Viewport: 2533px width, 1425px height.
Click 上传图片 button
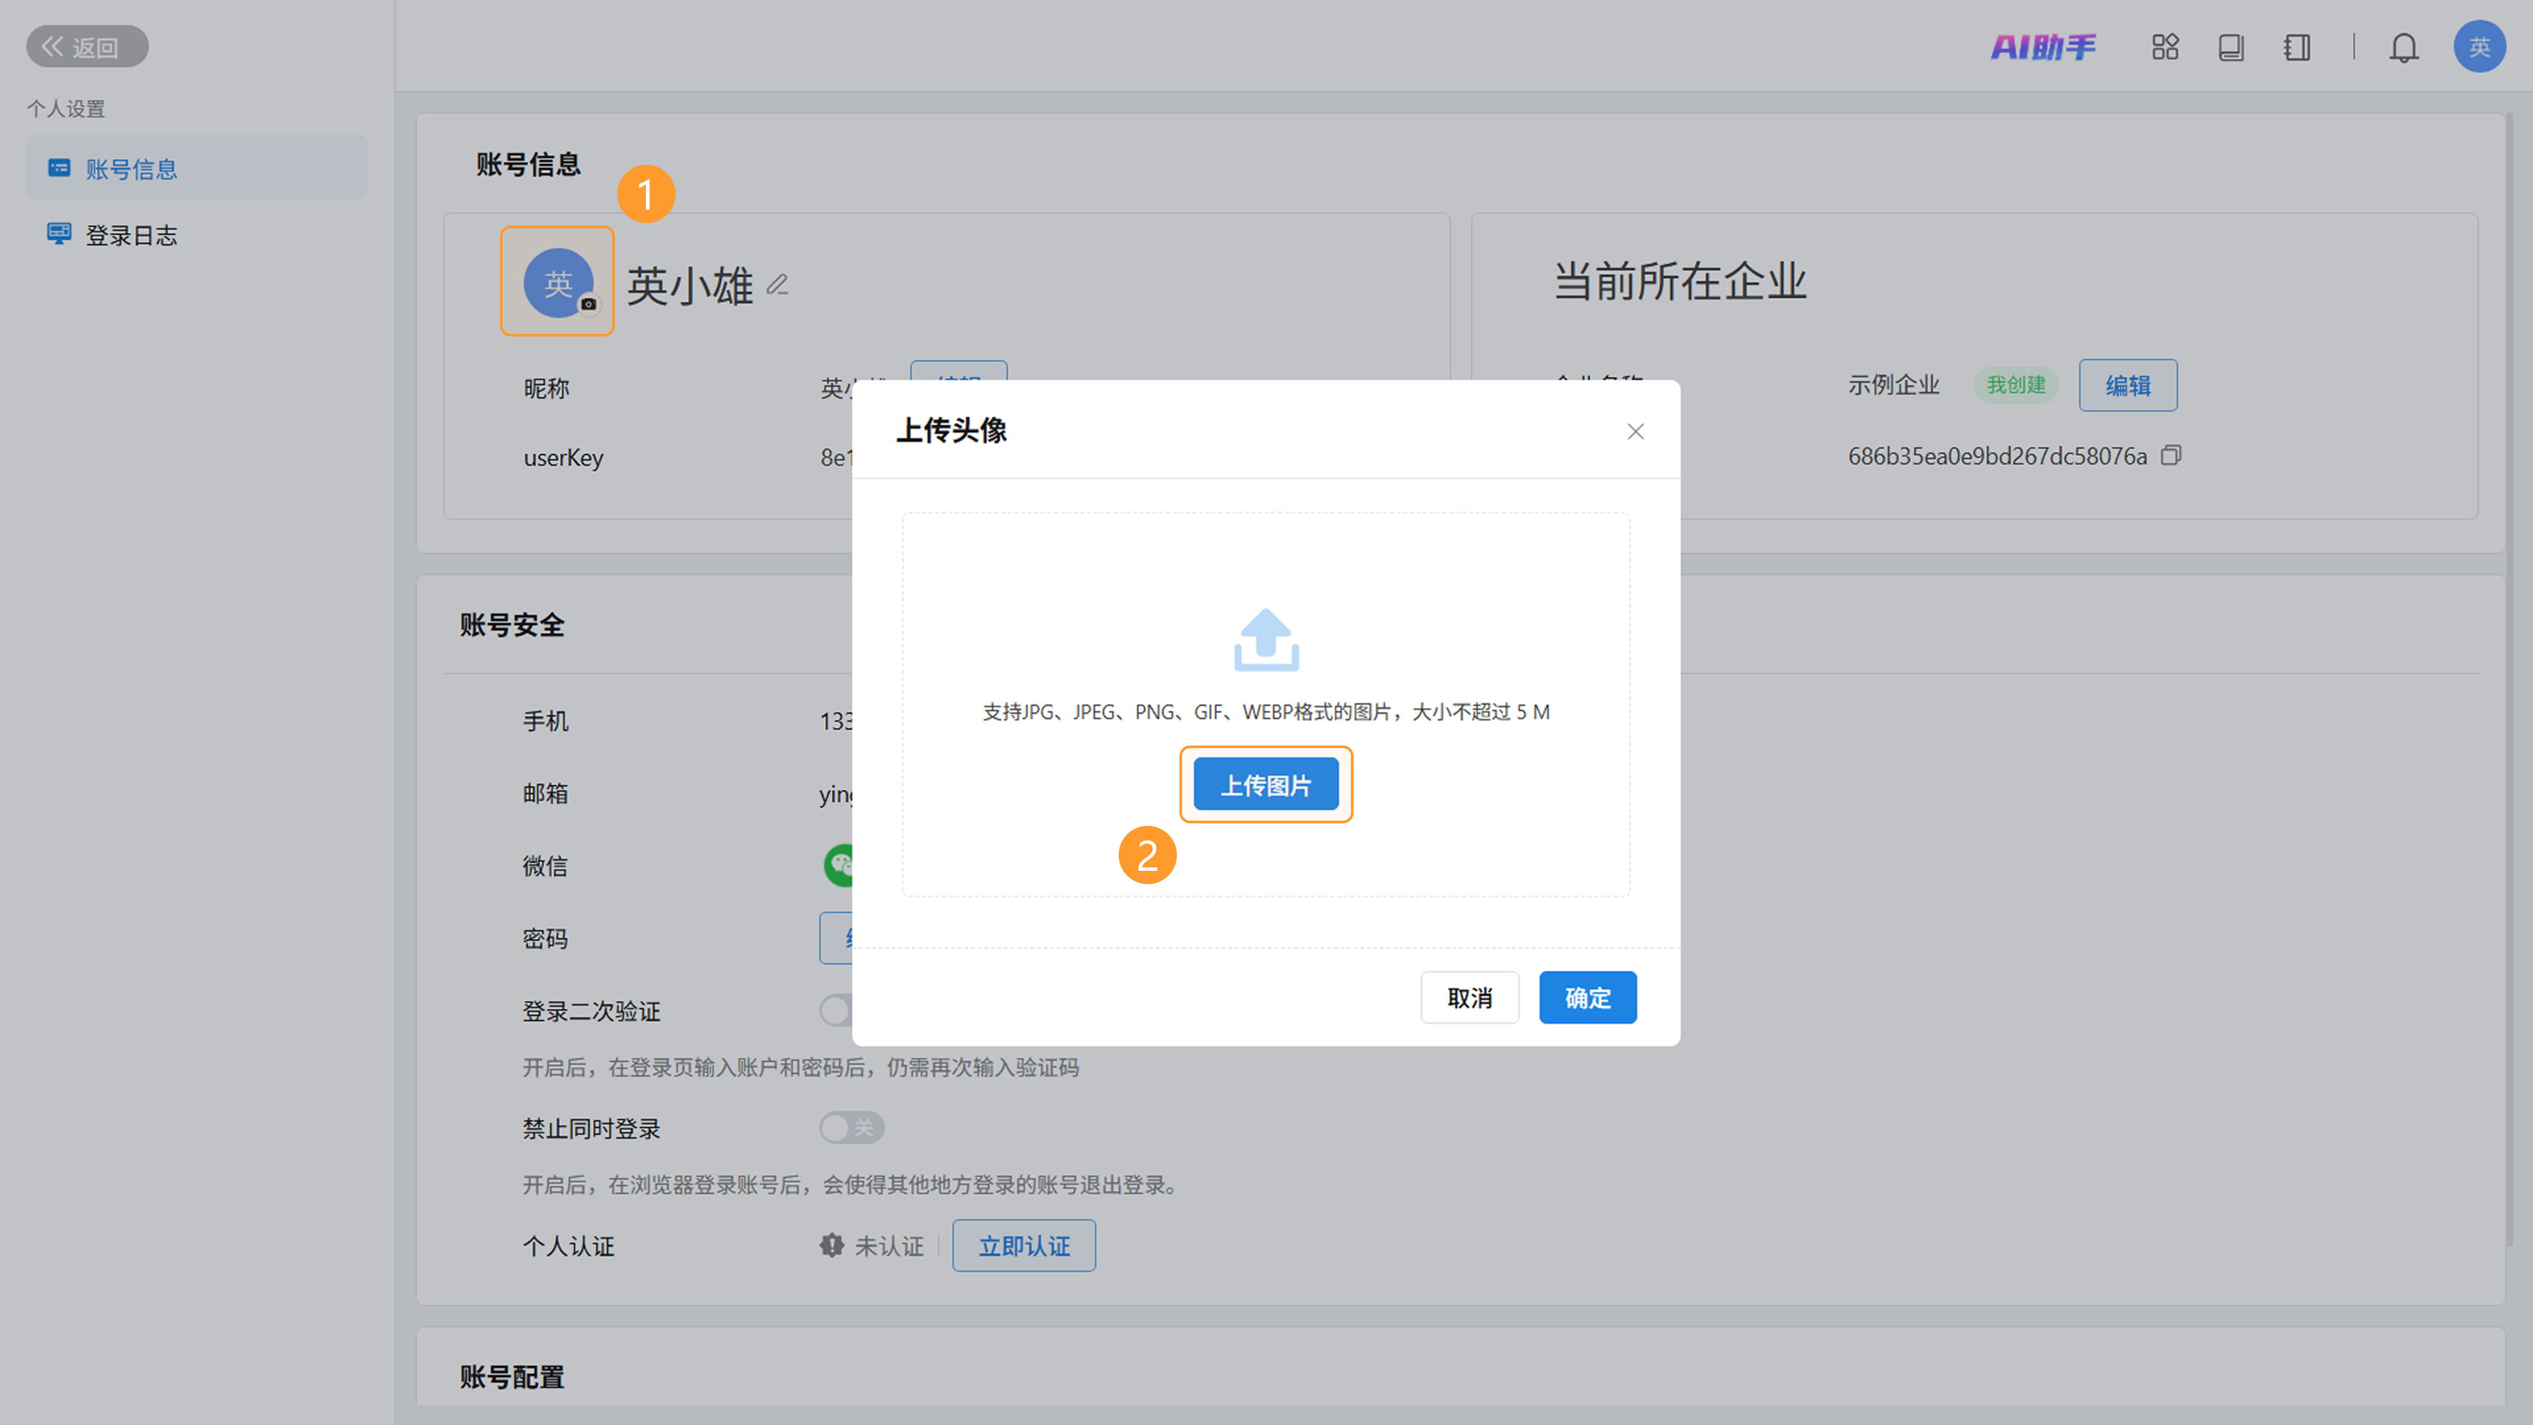(x=1266, y=785)
